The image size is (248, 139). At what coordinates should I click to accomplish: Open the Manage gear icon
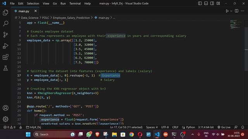(x=5, y=119)
